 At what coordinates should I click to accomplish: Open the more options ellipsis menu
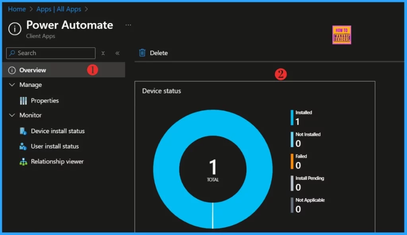tap(128, 25)
